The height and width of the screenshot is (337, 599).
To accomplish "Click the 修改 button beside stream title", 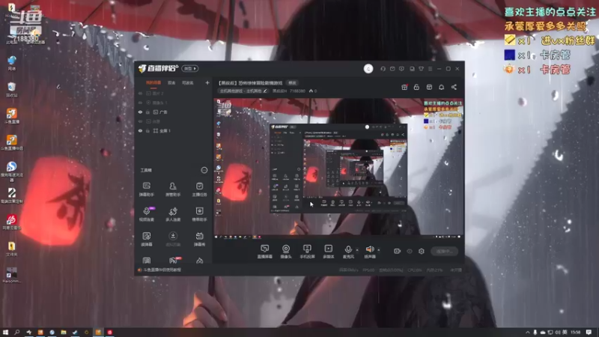I will 292,83.
